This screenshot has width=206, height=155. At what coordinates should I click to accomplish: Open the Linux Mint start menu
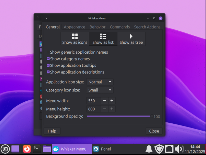pyautogui.click(x=5, y=149)
